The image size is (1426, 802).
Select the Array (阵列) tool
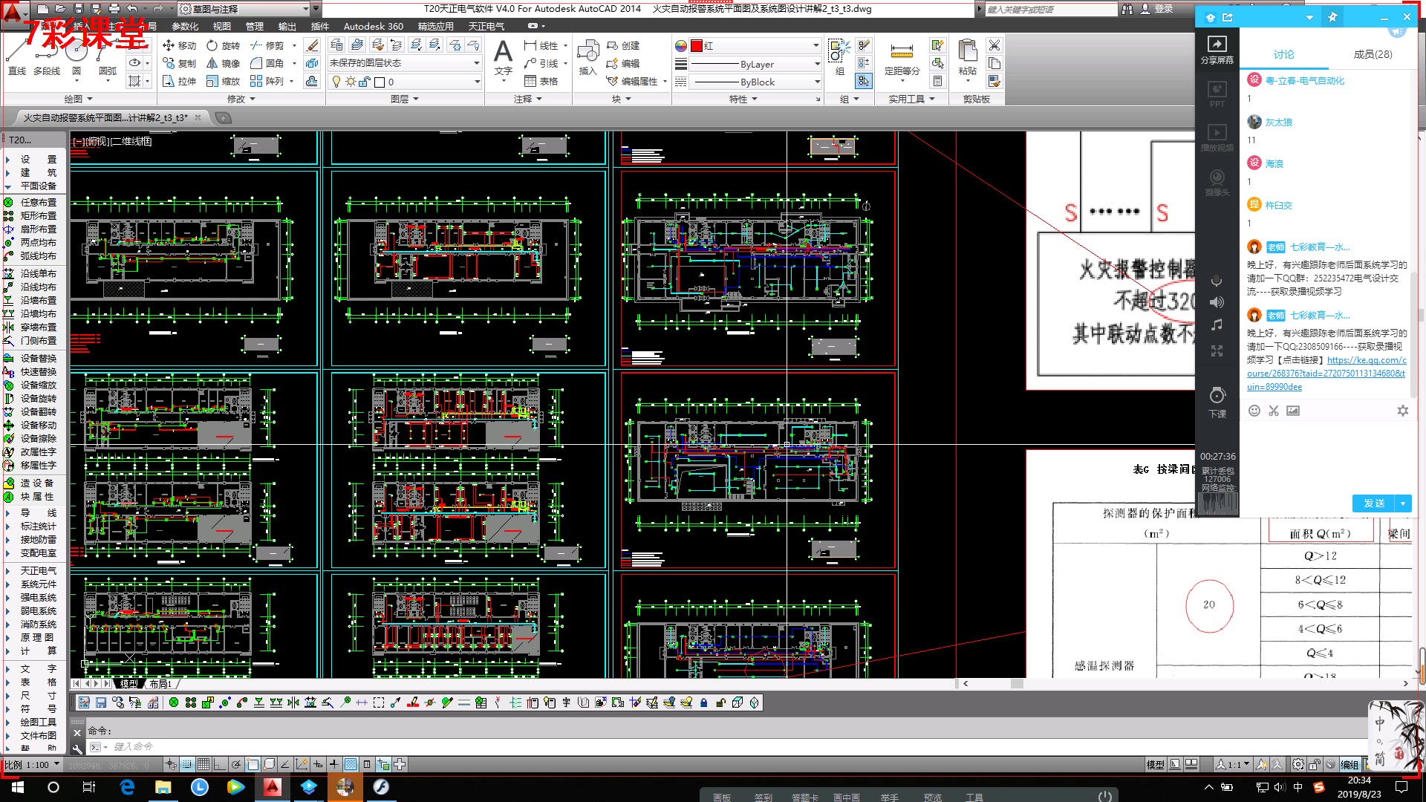pyautogui.click(x=267, y=81)
